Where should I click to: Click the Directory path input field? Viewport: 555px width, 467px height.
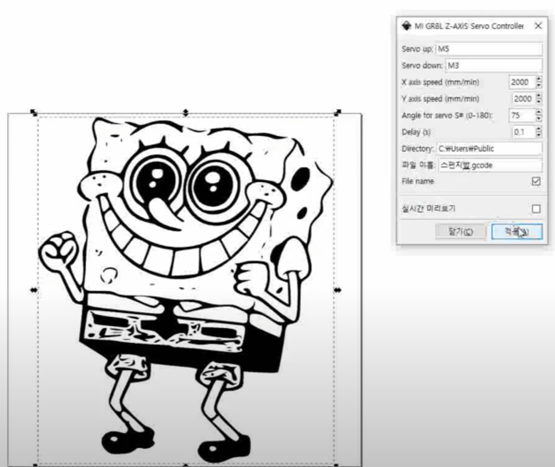489,149
